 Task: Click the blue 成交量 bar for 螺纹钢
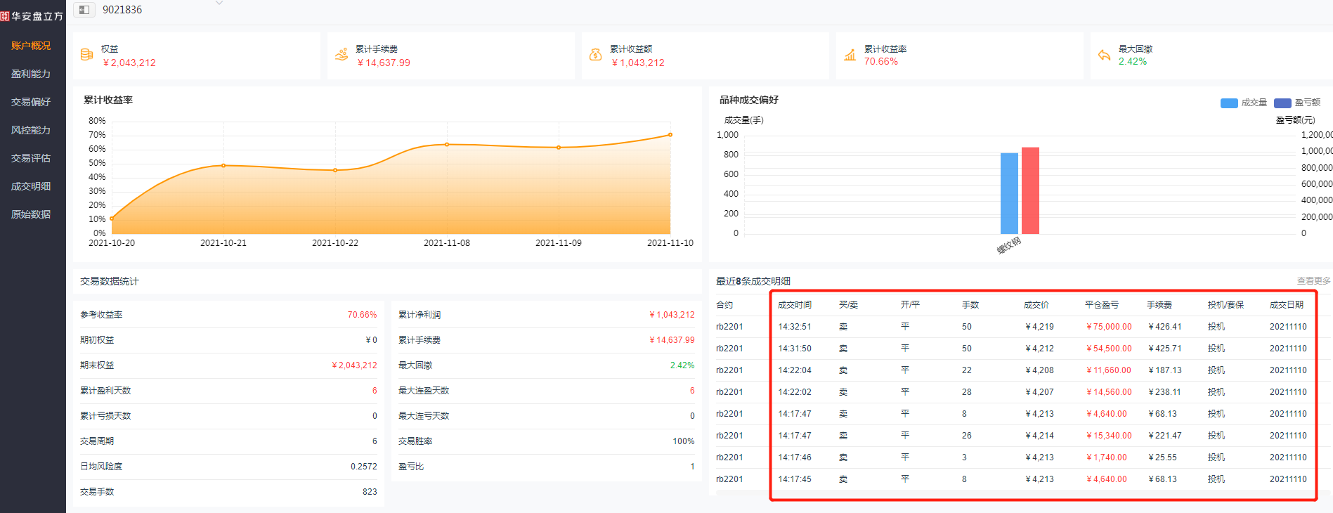click(1009, 193)
